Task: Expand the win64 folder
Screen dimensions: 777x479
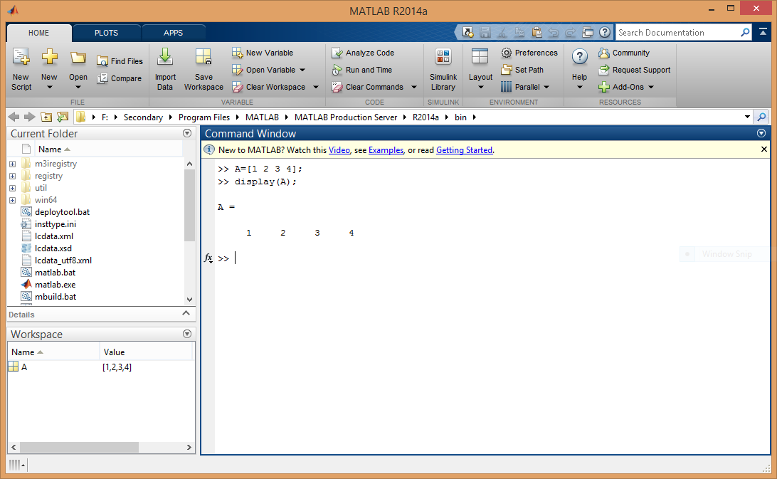Action: 12,200
